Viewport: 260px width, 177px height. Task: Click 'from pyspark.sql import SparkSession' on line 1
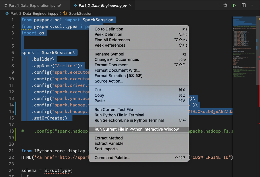coord(67,20)
